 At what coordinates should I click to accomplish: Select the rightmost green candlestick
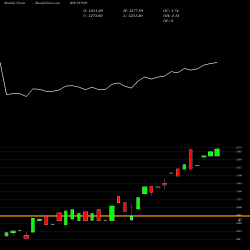click(217, 152)
